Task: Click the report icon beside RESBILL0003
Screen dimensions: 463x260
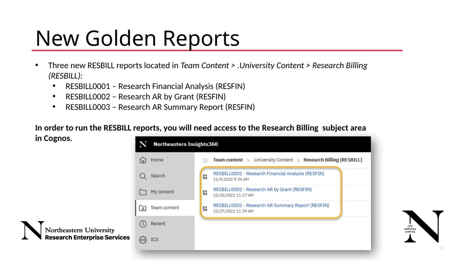Action: coord(205,208)
